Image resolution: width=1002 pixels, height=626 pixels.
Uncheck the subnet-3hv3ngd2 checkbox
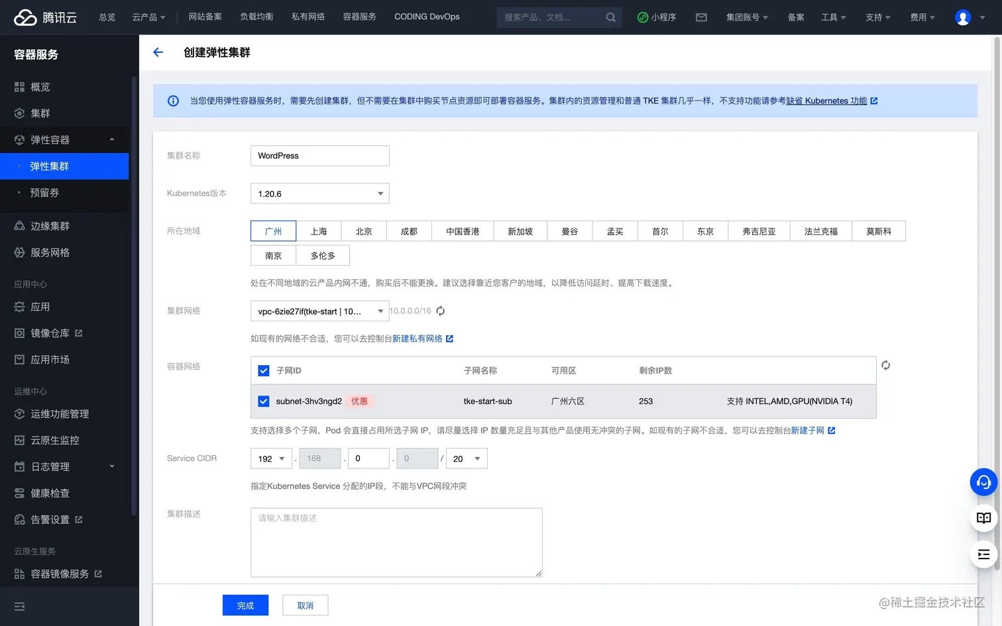tap(263, 401)
